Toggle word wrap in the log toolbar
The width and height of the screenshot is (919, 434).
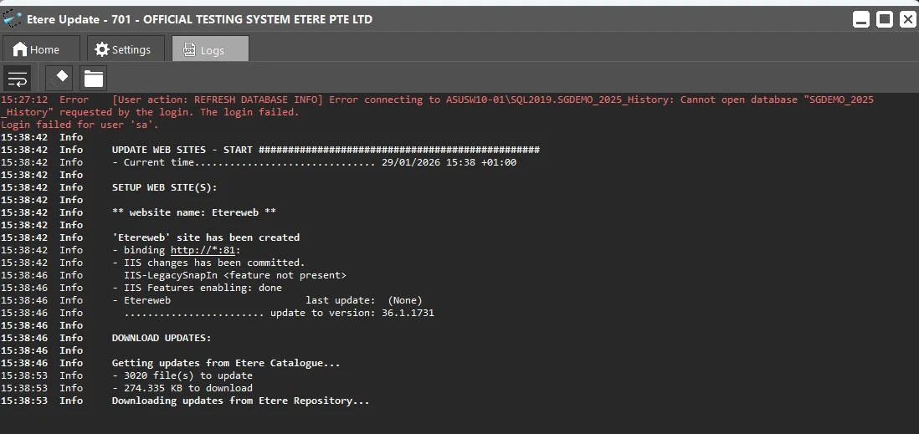[18, 78]
